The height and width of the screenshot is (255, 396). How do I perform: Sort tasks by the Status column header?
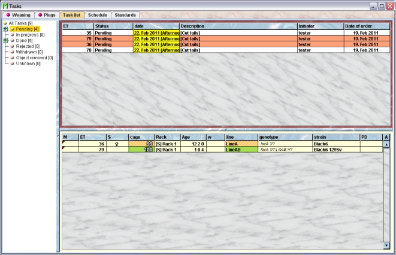point(113,26)
